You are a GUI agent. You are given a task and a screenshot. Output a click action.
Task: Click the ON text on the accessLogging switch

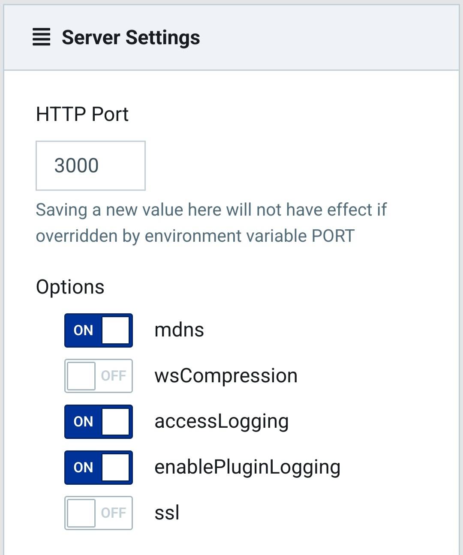83,422
